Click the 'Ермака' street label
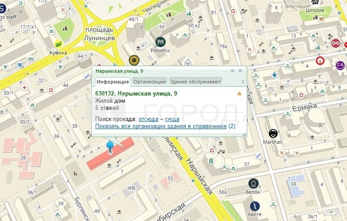This screenshot has height=221, width=347. click(305, 108)
